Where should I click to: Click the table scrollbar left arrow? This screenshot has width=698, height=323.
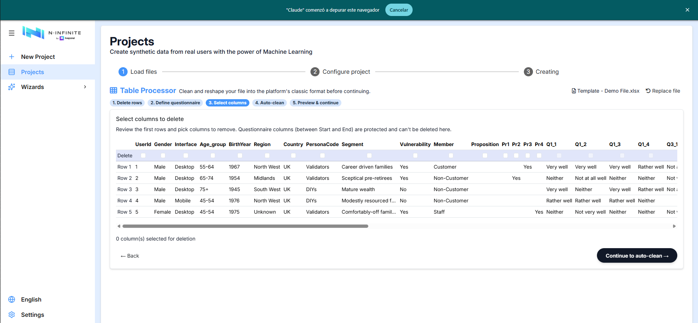(x=119, y=226)
